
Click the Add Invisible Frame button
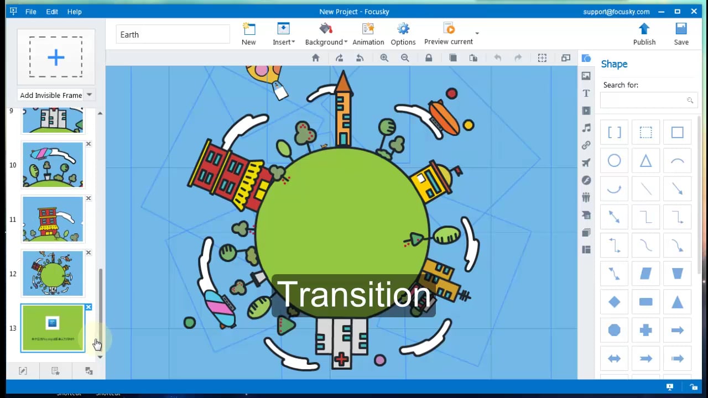click(x=51, y=95)
